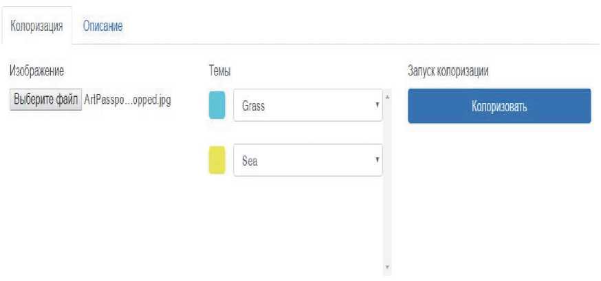Select the Sea text in second theme
The width and height of the screenshot is (601, 281).
point(250,161)
